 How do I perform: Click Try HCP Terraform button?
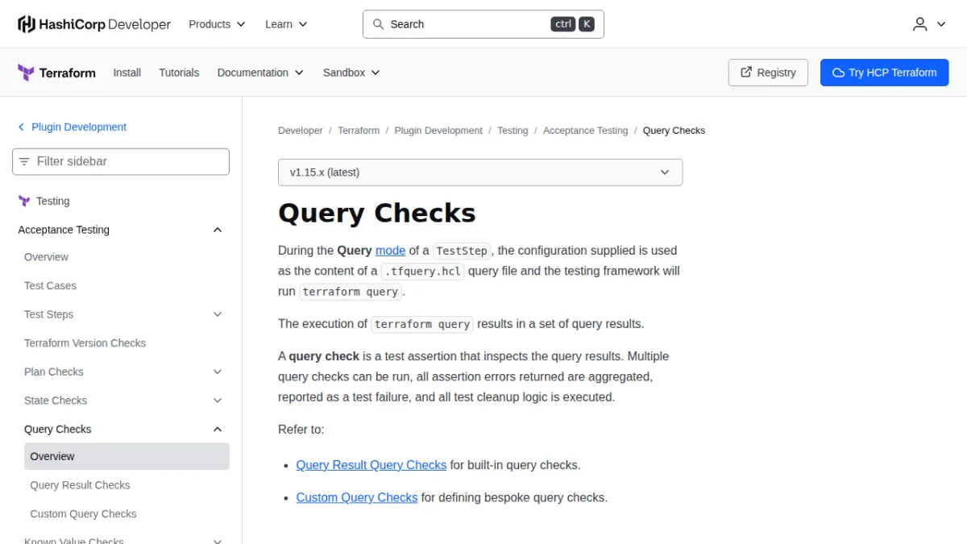(x=885, y=73)
